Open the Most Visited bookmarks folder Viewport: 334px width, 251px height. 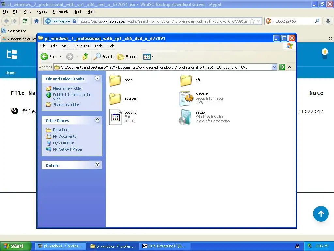[14, 31]
